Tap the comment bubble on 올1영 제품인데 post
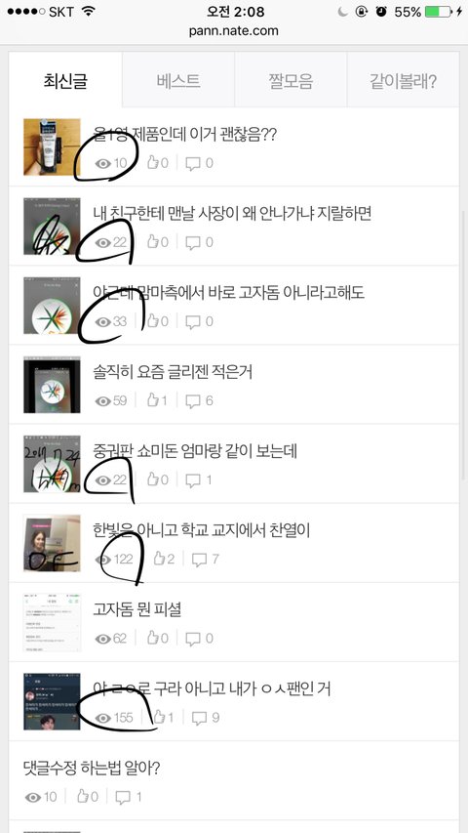Screen dimensions: 468x833 click(193, 164)
